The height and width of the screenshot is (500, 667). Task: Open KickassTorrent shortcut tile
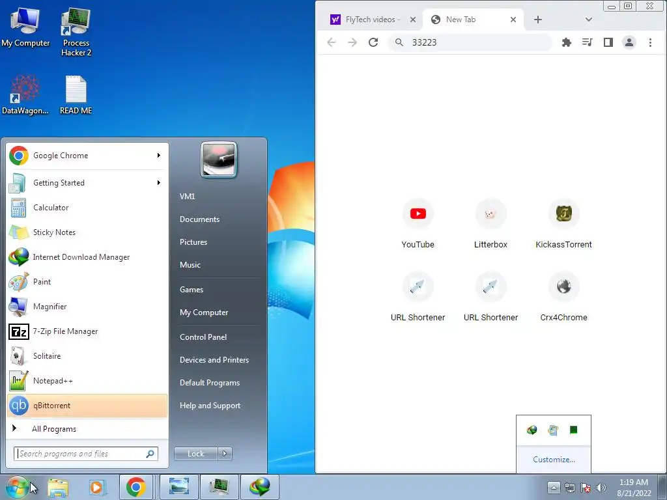pos(563,225)
